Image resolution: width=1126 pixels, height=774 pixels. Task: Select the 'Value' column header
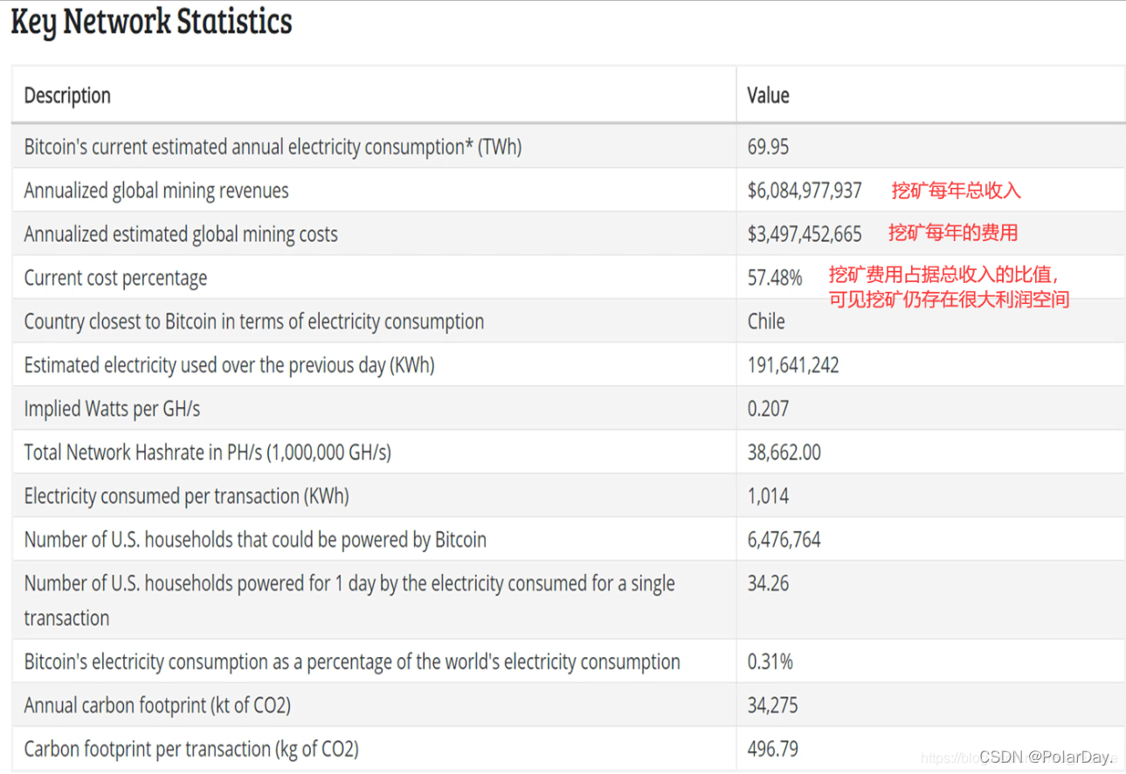[768, 95]
